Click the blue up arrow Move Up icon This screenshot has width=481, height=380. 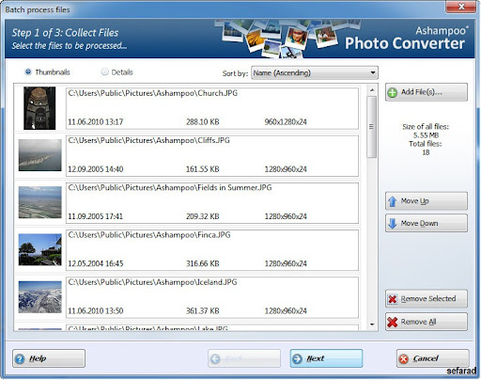pos(393,201)
